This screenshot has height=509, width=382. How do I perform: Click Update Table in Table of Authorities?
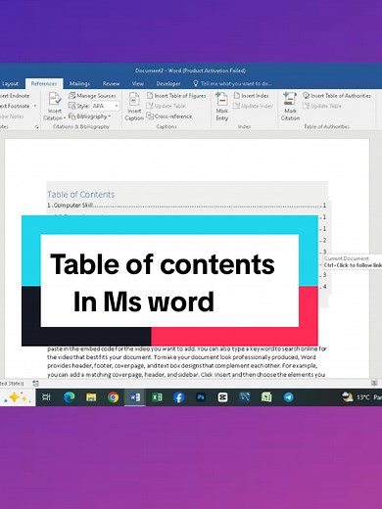pos(322,106)
